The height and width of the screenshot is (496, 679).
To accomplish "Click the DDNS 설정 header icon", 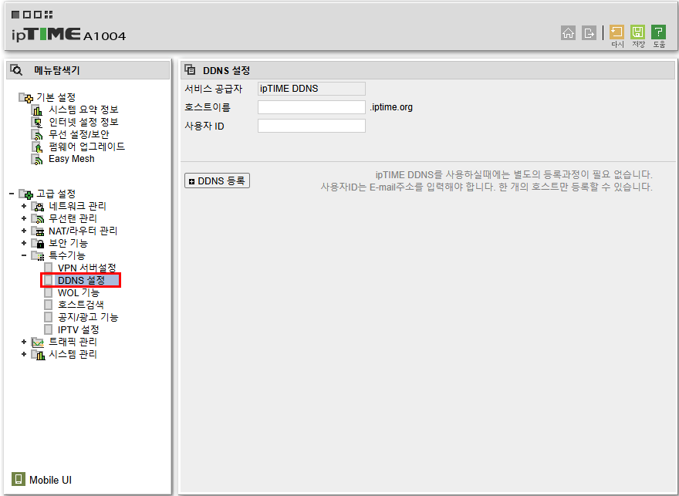I will pyautogui.click(x=190, y=69).
